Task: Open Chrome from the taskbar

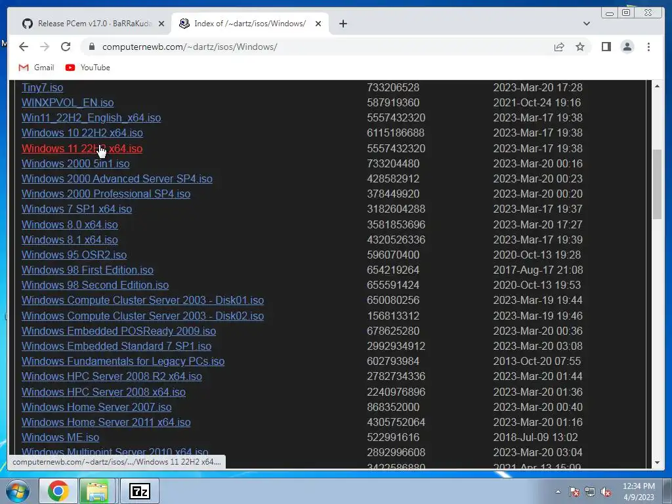Action: (58, 491)
